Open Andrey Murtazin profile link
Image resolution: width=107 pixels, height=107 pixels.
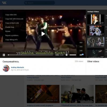pyautogui.click(x=17, y=67)
